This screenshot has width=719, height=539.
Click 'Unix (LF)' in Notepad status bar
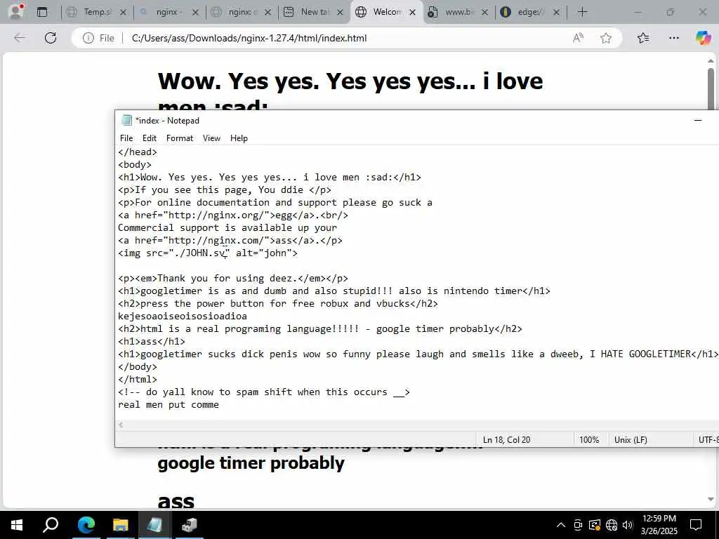[631, 439]
